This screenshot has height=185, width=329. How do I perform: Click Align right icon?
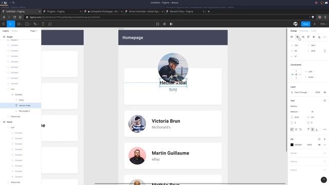tap(303, 37)
